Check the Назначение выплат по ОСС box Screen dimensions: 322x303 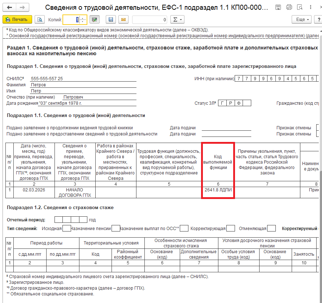[x=184, y=228]
